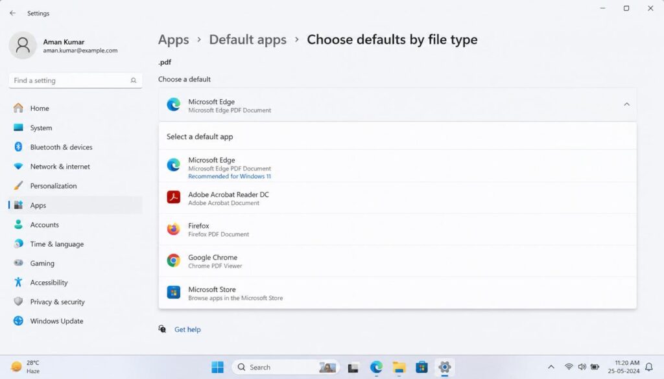Image resolution: width=664 pixels, height=379 pixels.
Task: Open the Home settings page
Action: coord(75,108)
